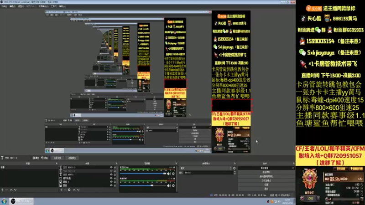Select the 场景 item in Scenes list
365x205 pixels.
coord(29,167)
